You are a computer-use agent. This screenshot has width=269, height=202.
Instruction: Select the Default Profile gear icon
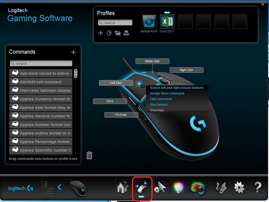149,22
